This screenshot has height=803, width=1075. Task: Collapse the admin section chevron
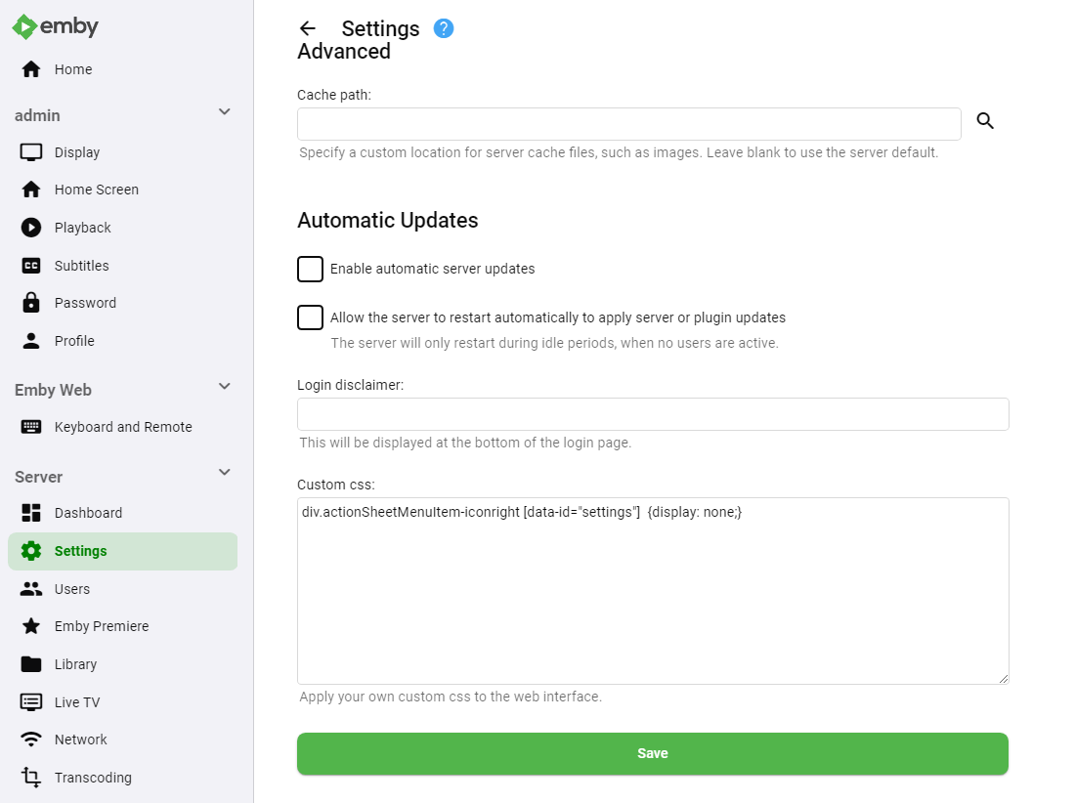[x=224, y=112]
